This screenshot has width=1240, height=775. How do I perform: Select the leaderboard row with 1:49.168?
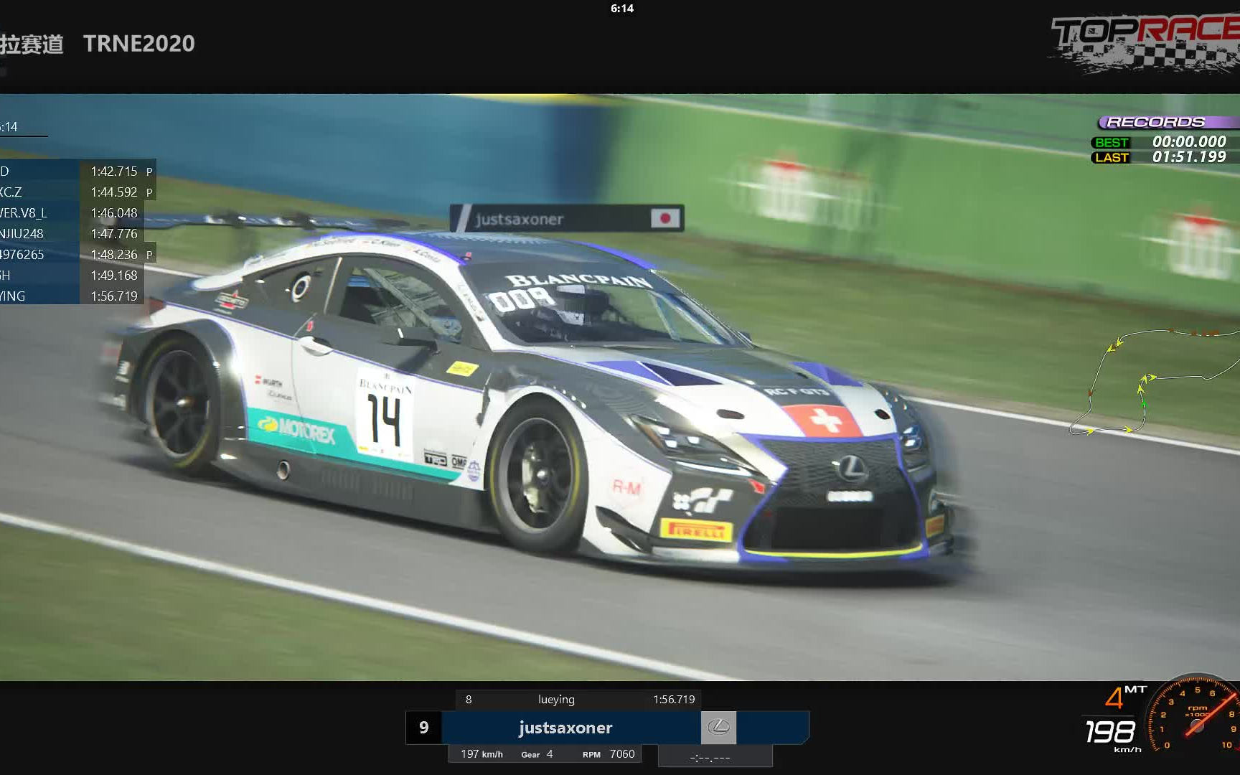coord(72,276)
